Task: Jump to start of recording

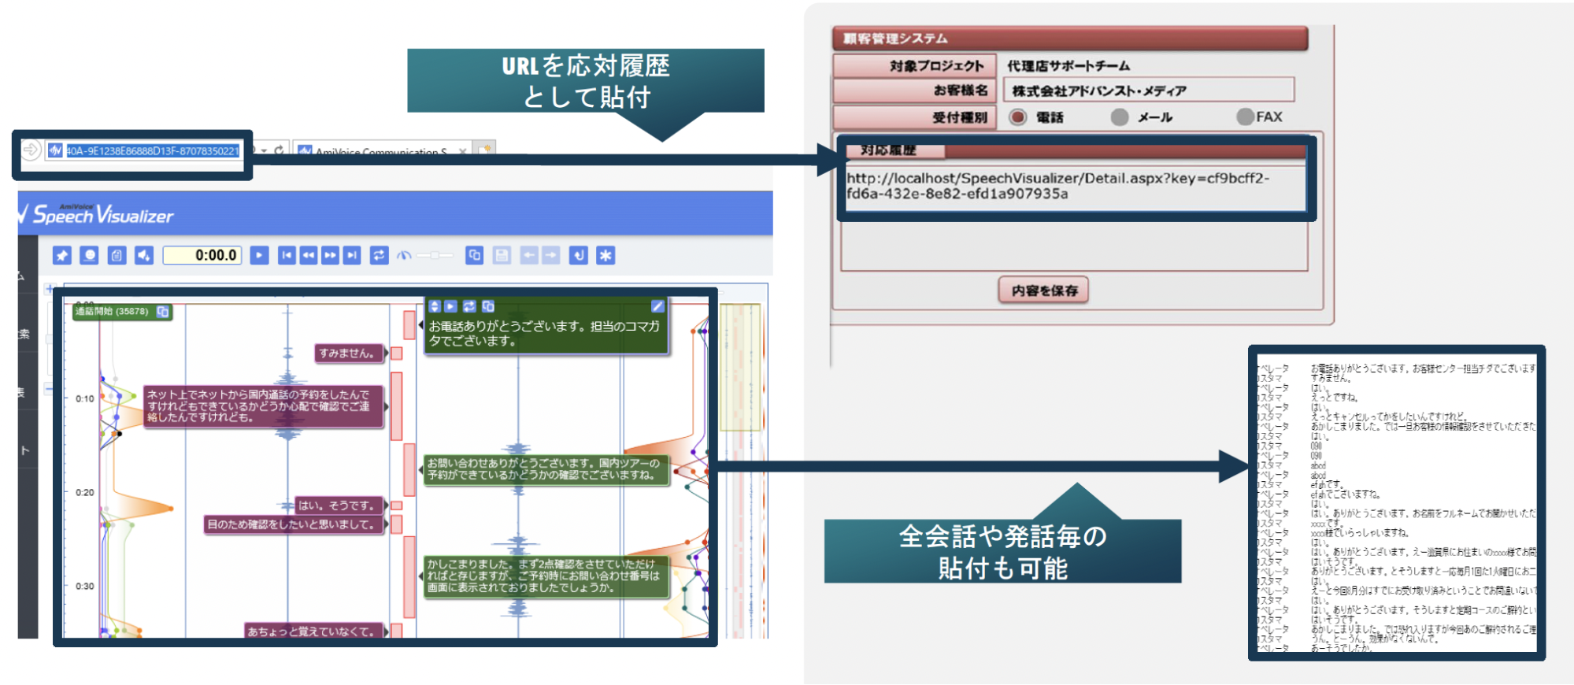Action: [x=287, y=255]
